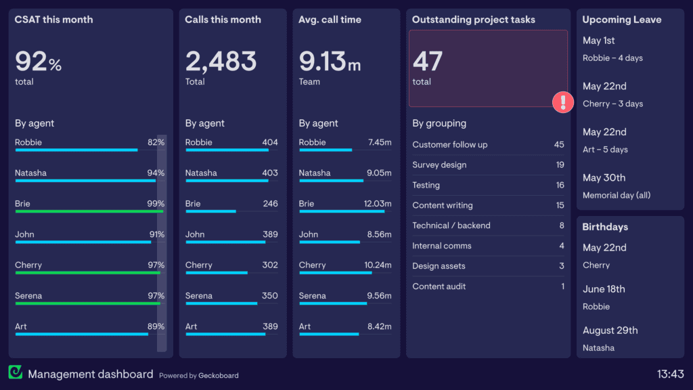This screenshot has height=390, width=693.
Task: Click the Art – 5 days leave entry
Action: point(605,149)
